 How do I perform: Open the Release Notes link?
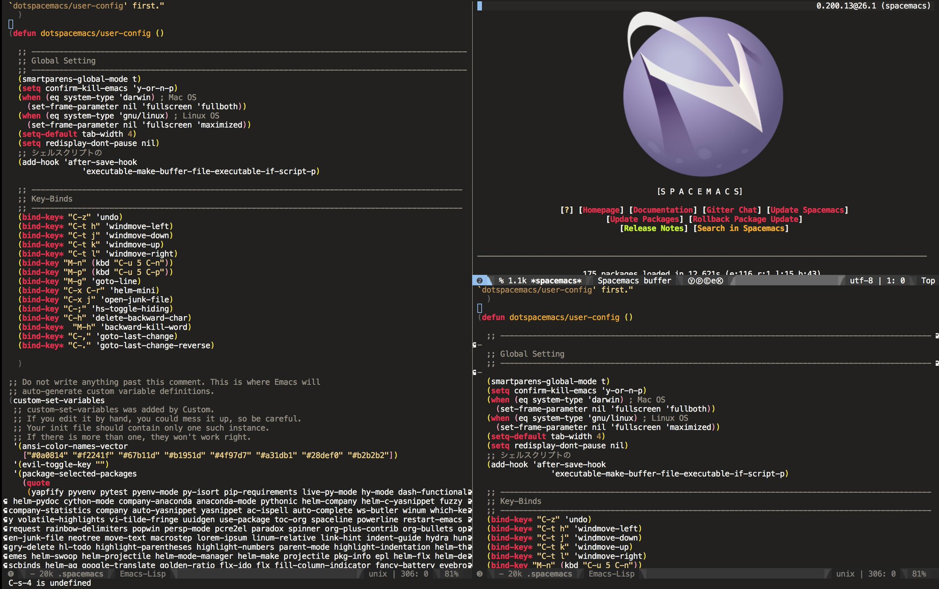click(654, 228)
